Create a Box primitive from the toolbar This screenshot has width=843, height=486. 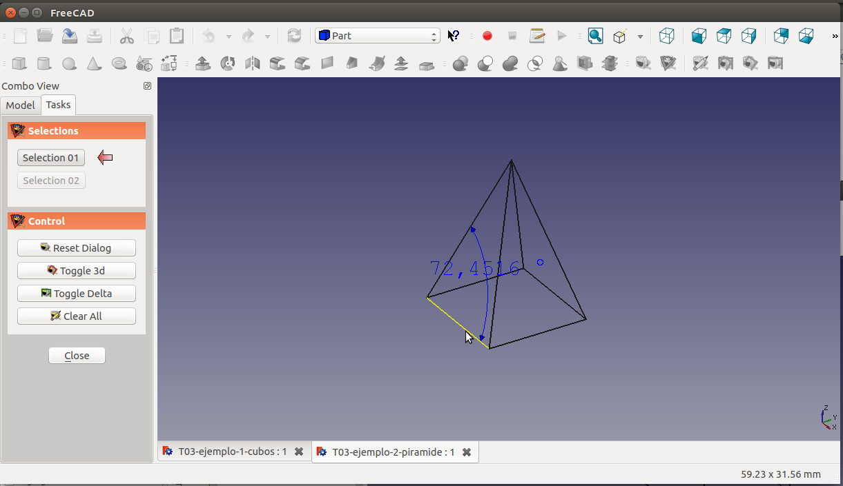click(19, 64)
